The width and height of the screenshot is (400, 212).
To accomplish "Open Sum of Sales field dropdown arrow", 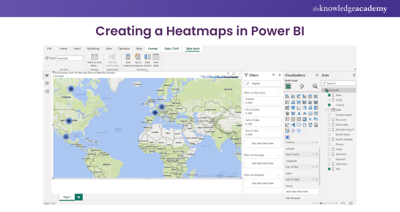I will [x=313, y=179].
